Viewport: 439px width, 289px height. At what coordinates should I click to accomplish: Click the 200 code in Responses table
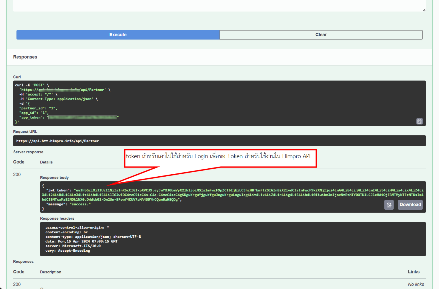17,284
